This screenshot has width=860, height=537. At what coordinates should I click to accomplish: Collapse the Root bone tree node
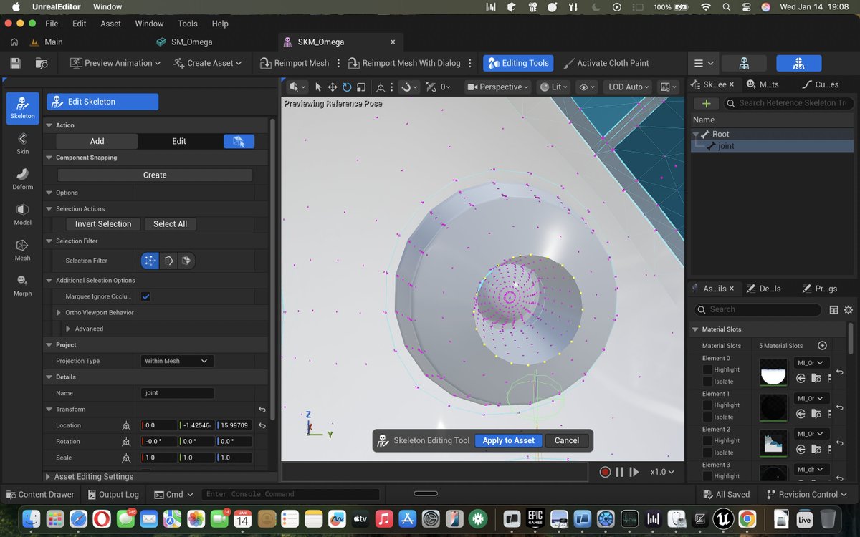coord(696,135)
